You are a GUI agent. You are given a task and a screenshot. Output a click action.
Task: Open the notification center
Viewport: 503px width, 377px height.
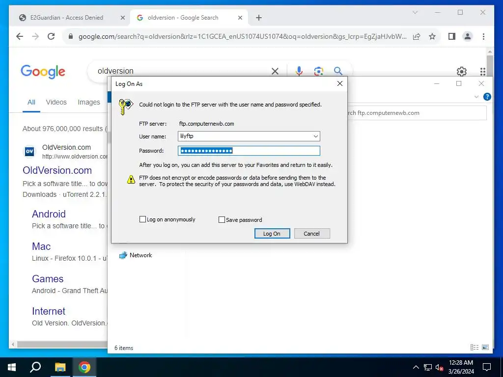click(x=487, y=367)
